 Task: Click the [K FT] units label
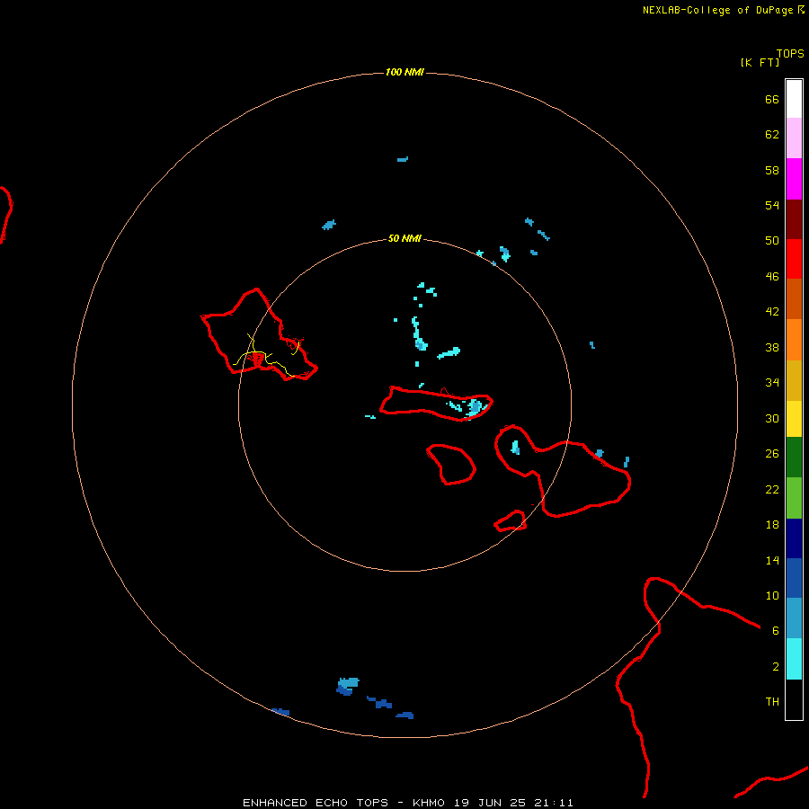760,62
